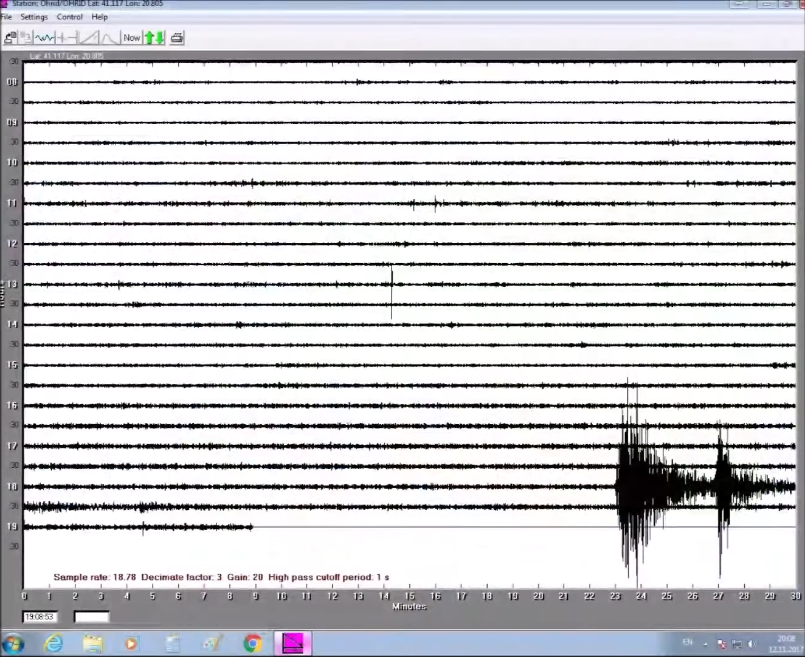Open the Control menu
Viewport: 805px width, 657px height.
(x=69, y=16)
